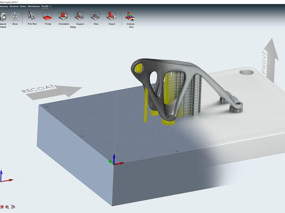The width and height of the screenshot is (285, 213).
Task: Click the 'Run' group label under Analyze
Action: click(131, 27)
